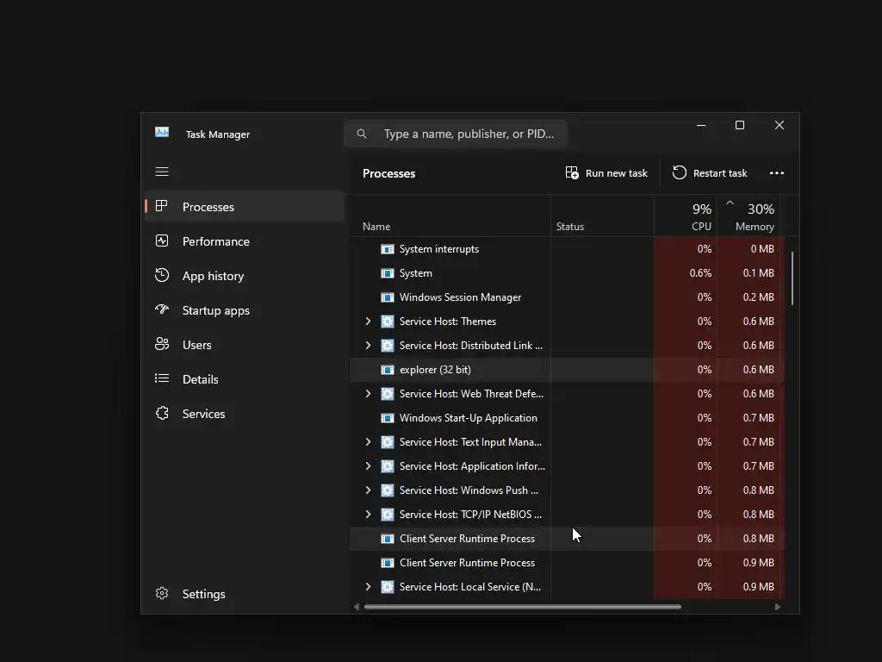
Task: Click the Run new task button
Action: tap(606, 172)
